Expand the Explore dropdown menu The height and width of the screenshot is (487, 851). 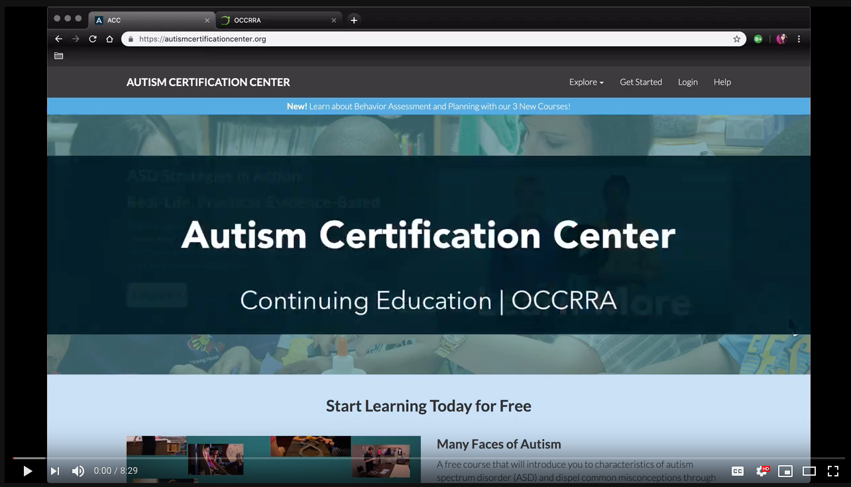pyautogui.click(x=587, y=82)
